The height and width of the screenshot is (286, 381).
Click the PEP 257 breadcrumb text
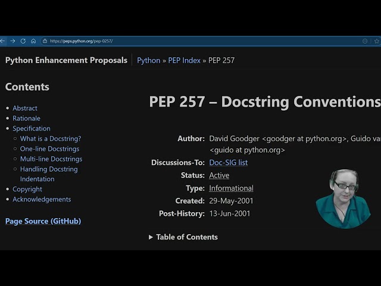[x=221, y=60]
